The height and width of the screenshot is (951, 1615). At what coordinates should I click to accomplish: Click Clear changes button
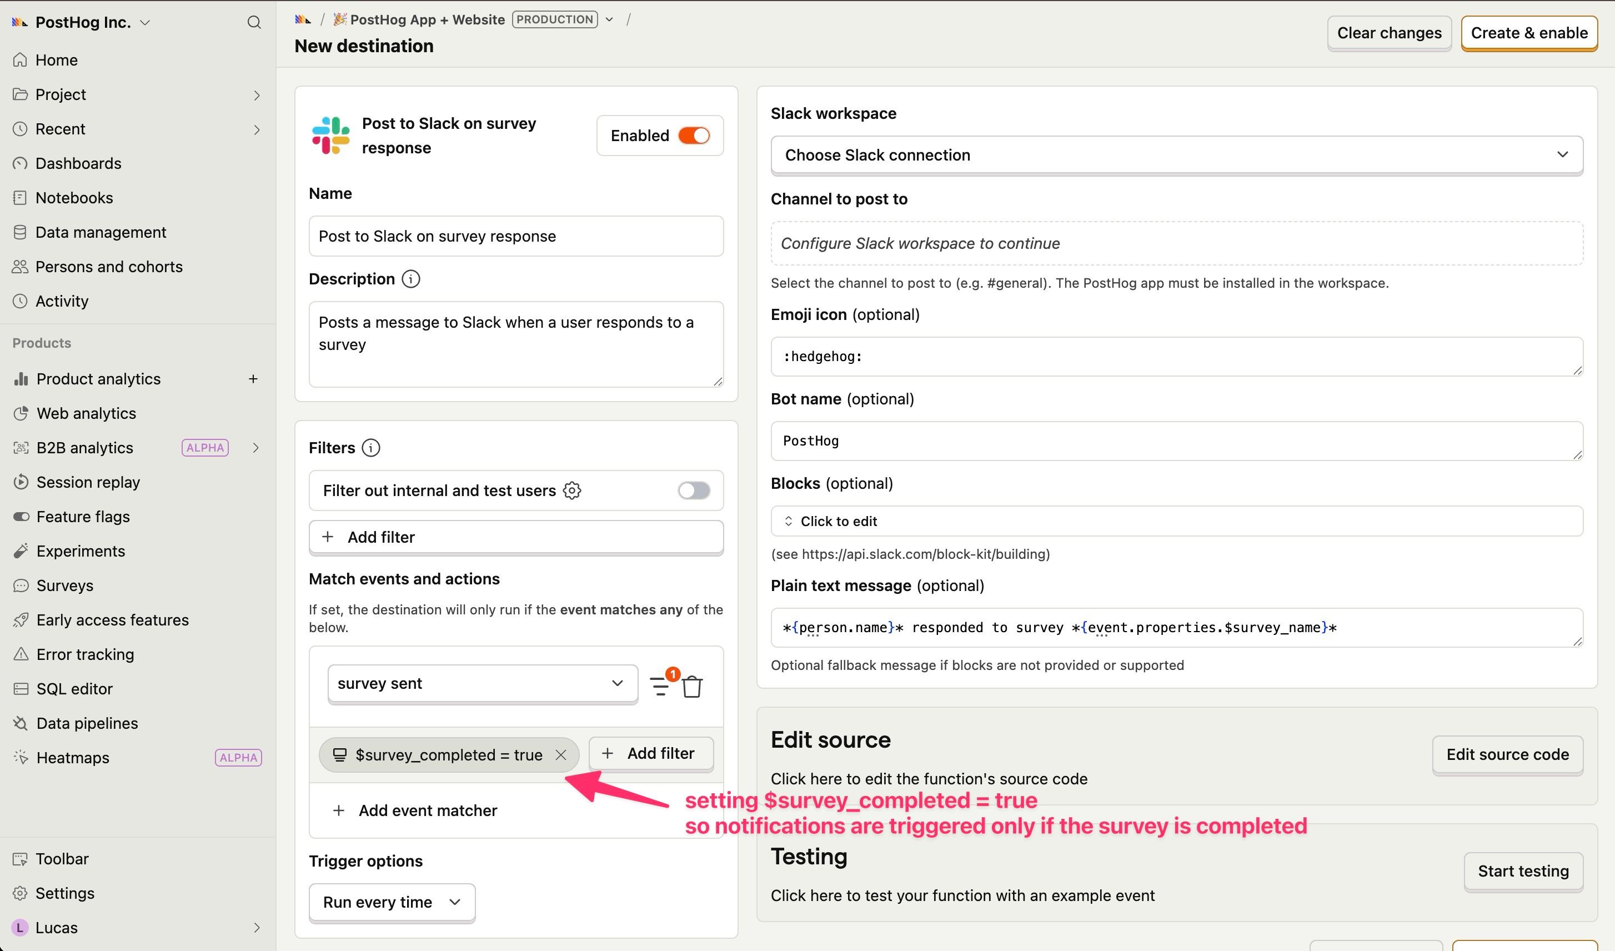pos(1389,33)
